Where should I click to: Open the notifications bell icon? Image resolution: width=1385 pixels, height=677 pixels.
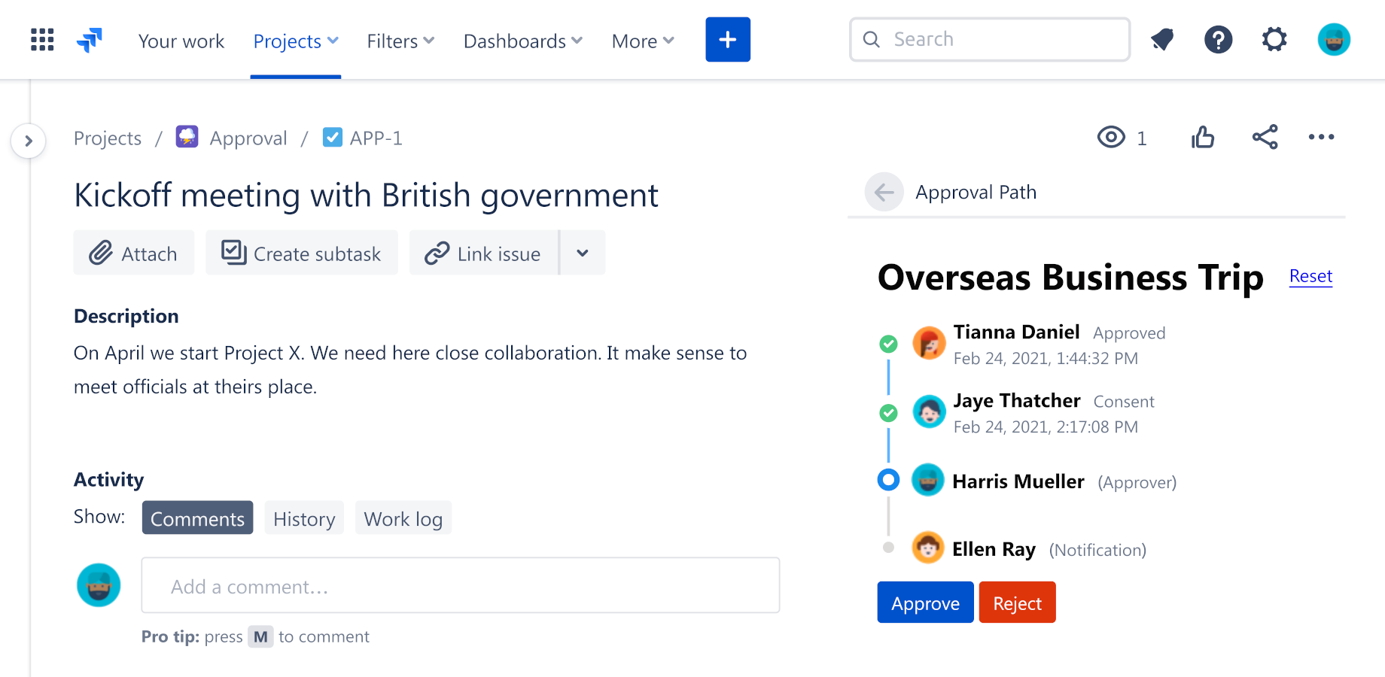1162,40
